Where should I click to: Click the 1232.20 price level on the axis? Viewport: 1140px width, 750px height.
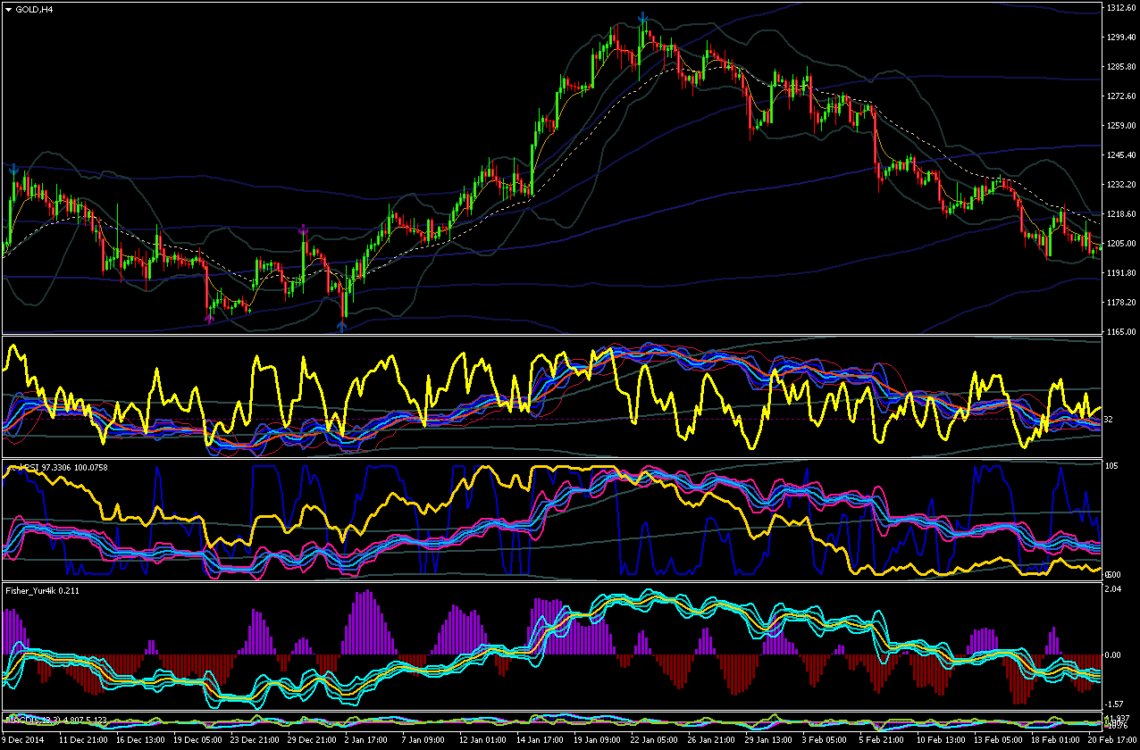(1119, 185)
